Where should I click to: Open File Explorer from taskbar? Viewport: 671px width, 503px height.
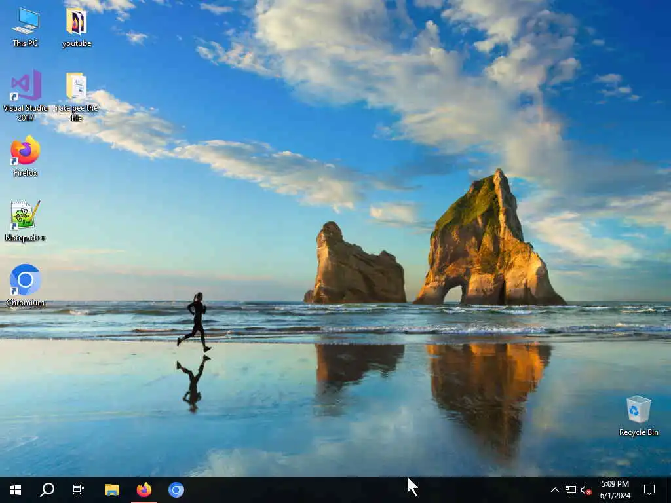[x=111, y=490]
